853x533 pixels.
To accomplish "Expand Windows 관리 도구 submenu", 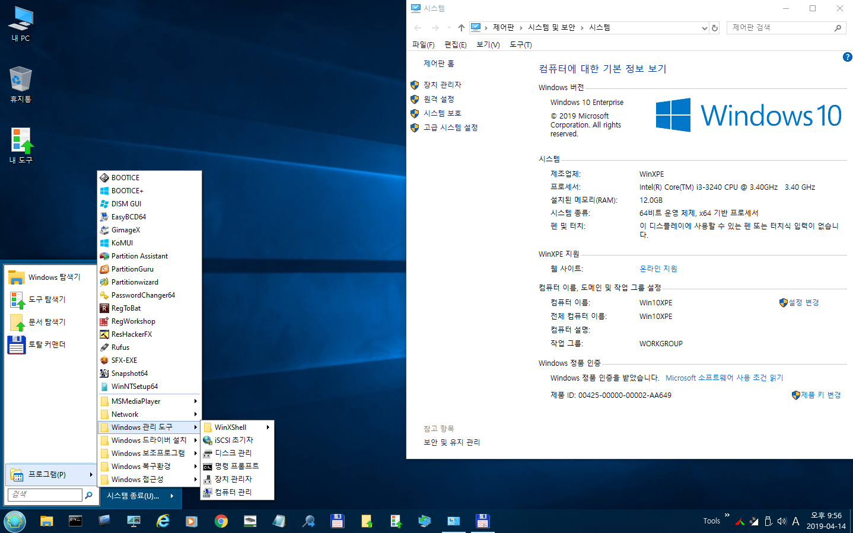I will [x=149, y=427].
